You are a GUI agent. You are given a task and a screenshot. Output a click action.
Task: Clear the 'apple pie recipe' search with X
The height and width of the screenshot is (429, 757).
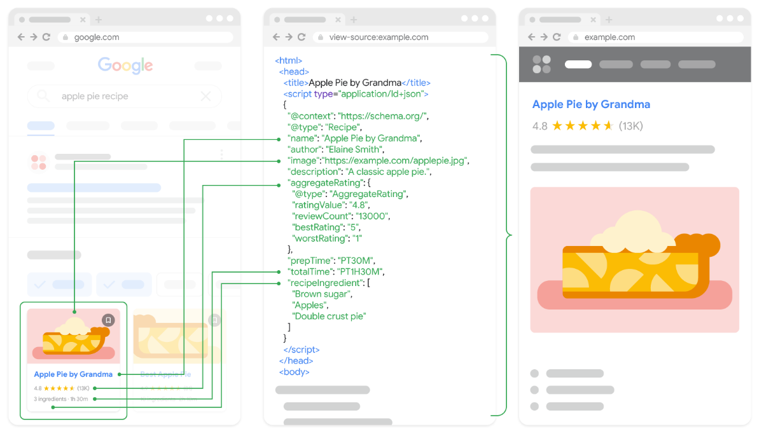click(205, 97)
